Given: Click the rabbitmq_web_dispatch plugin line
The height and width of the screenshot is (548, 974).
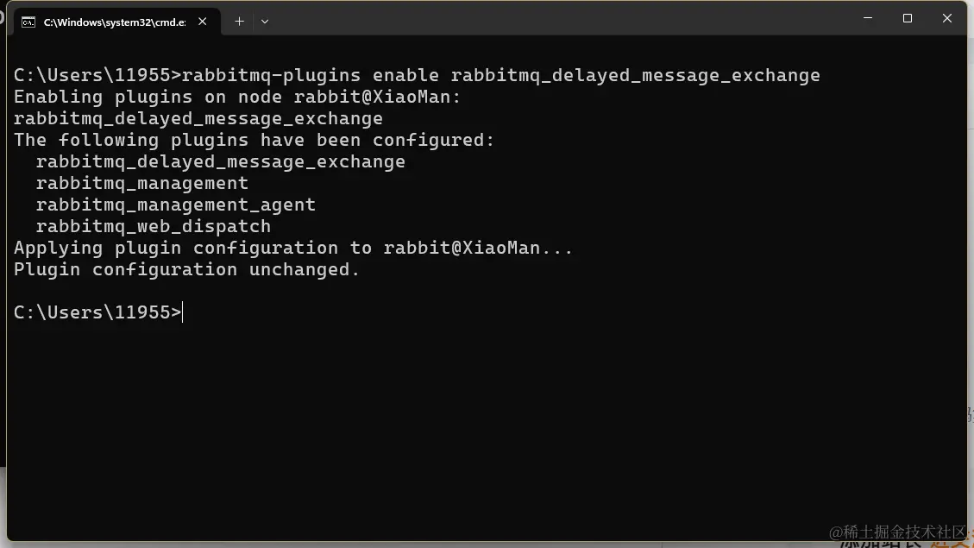Looking at the screenshot, I should coord(154,226).
